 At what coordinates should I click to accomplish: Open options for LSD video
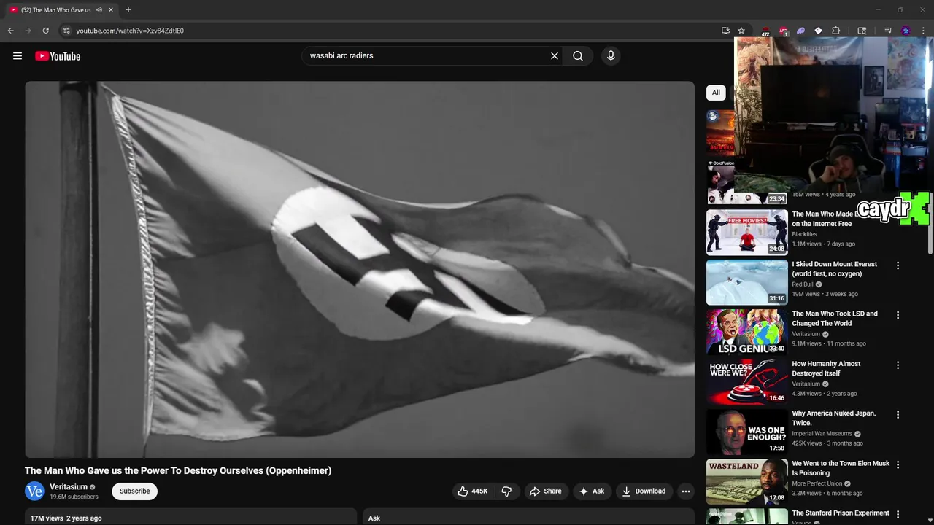tap(898, 315)
